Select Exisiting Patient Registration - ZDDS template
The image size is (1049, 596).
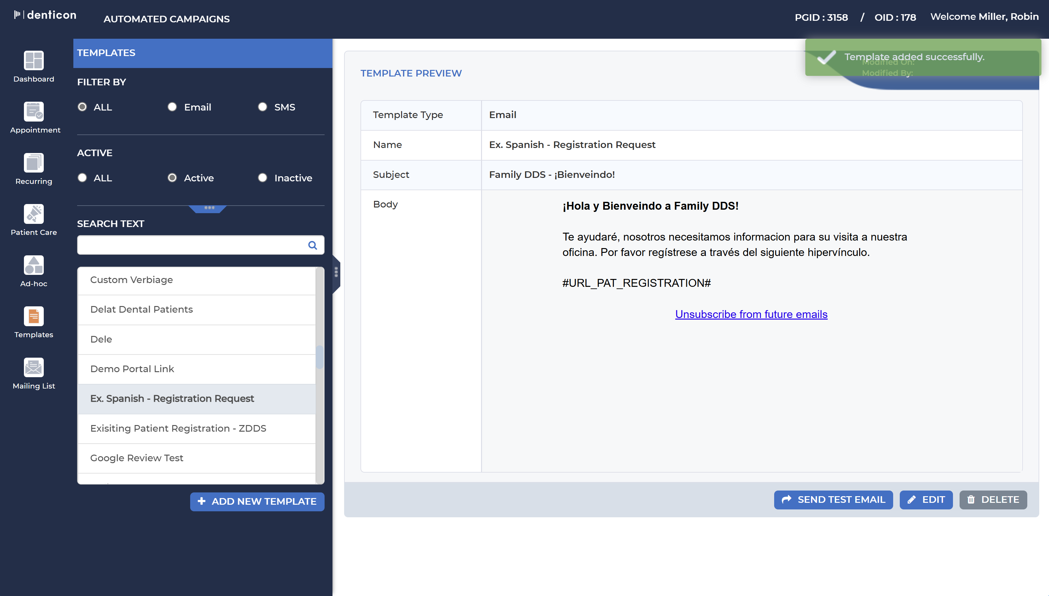[197, 429]
